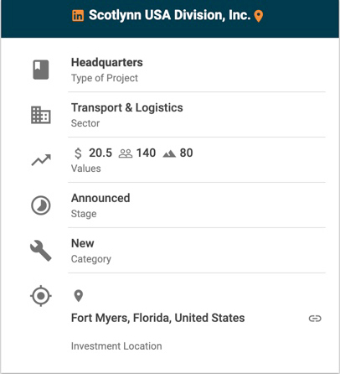Click the Type of Project book icon

click(x=41, y=70)
